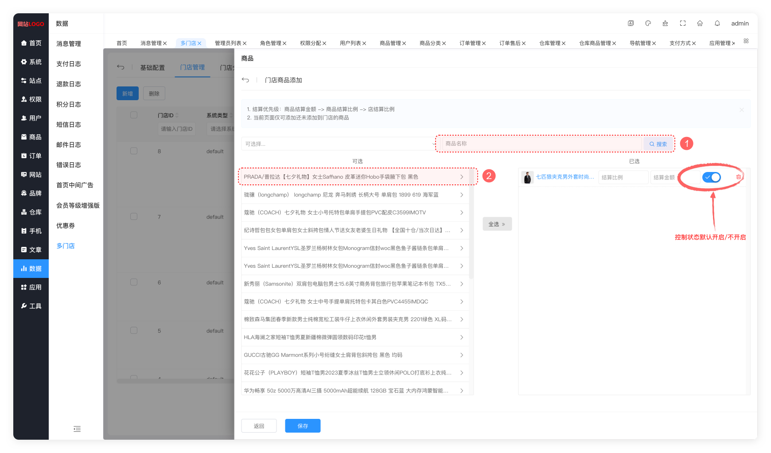Enter fullscreen using the header icon
This screenshot has width=771, height=453.
pos(683,23)
